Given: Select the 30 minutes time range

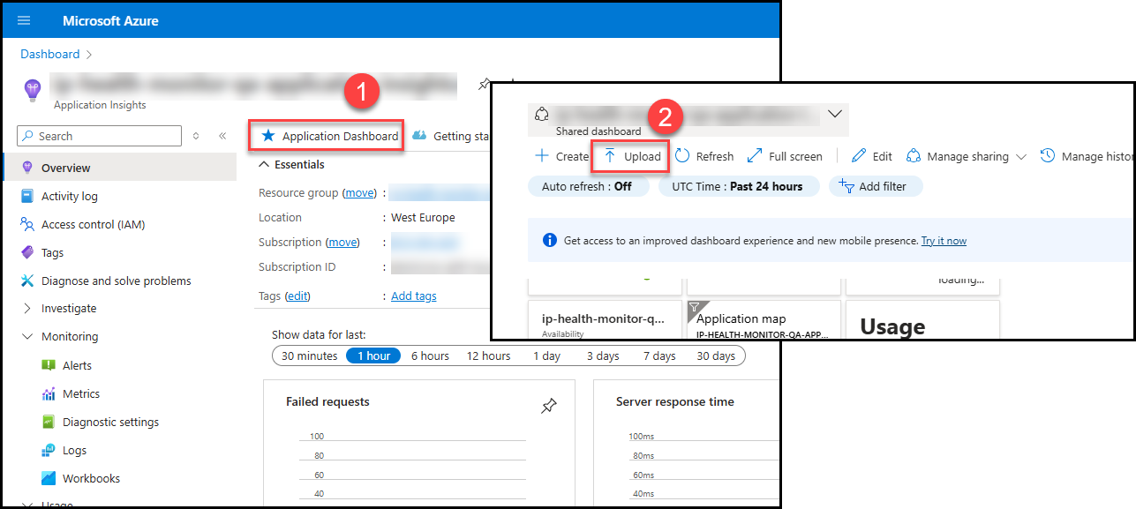Looking at the screenshot, I should point(309,356).
